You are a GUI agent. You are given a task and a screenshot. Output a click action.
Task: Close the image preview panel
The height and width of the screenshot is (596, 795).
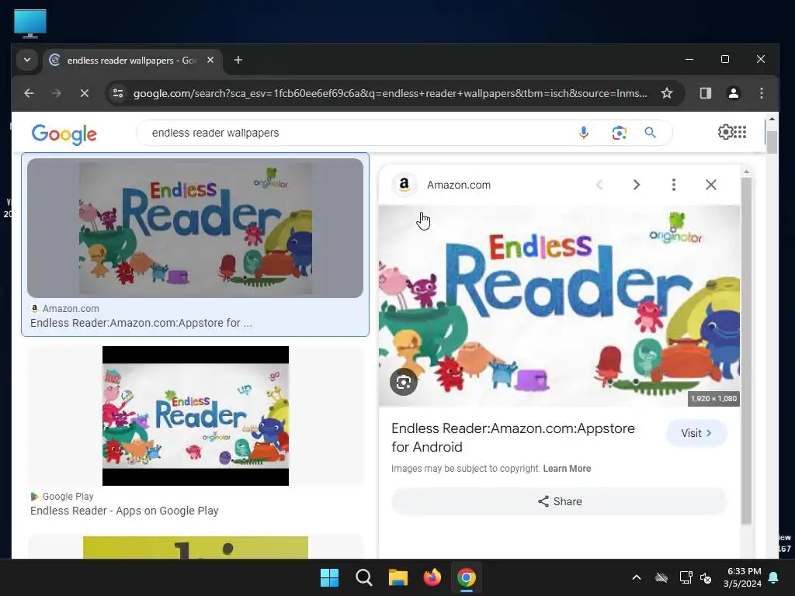point(711,185)
